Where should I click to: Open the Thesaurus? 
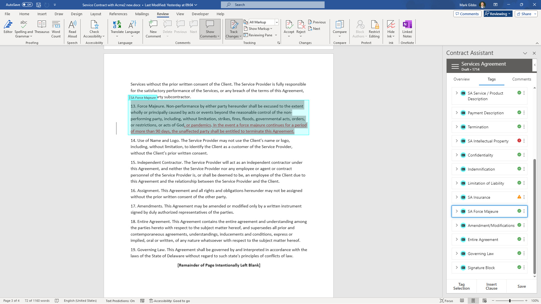pyautogui.click(x=42, y=28)
